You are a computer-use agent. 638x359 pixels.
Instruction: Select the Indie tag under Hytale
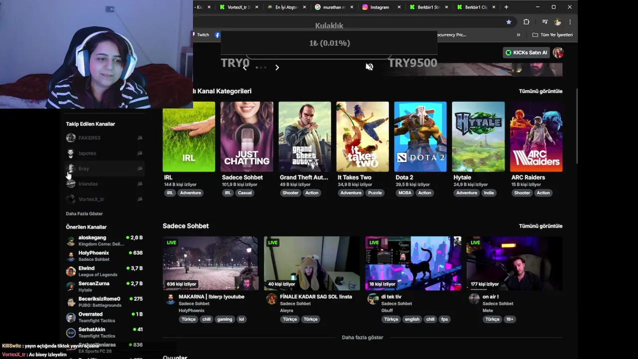(x=489, y=193)
